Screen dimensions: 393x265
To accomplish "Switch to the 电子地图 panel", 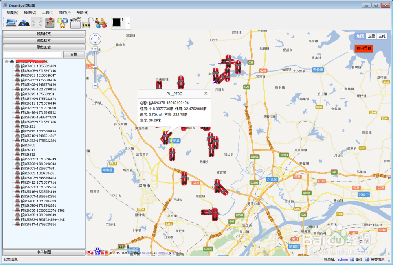I will click(44, 252).
